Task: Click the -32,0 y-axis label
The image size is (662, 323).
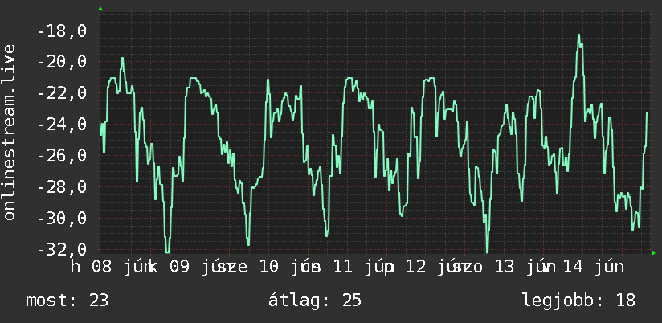Action: click(62, 249)
